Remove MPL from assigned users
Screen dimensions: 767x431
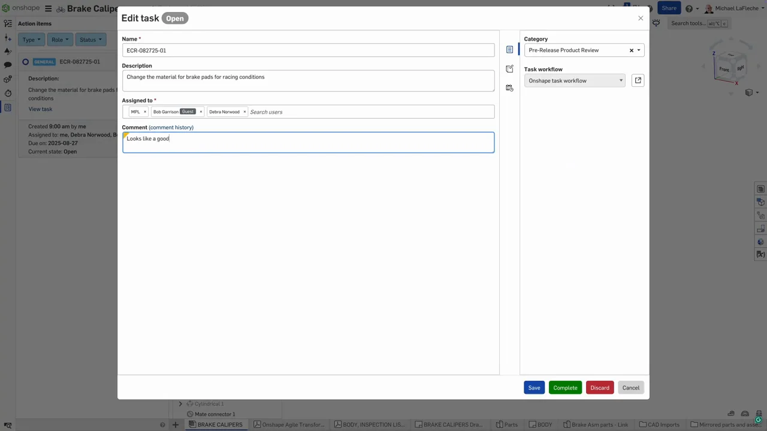144,112
